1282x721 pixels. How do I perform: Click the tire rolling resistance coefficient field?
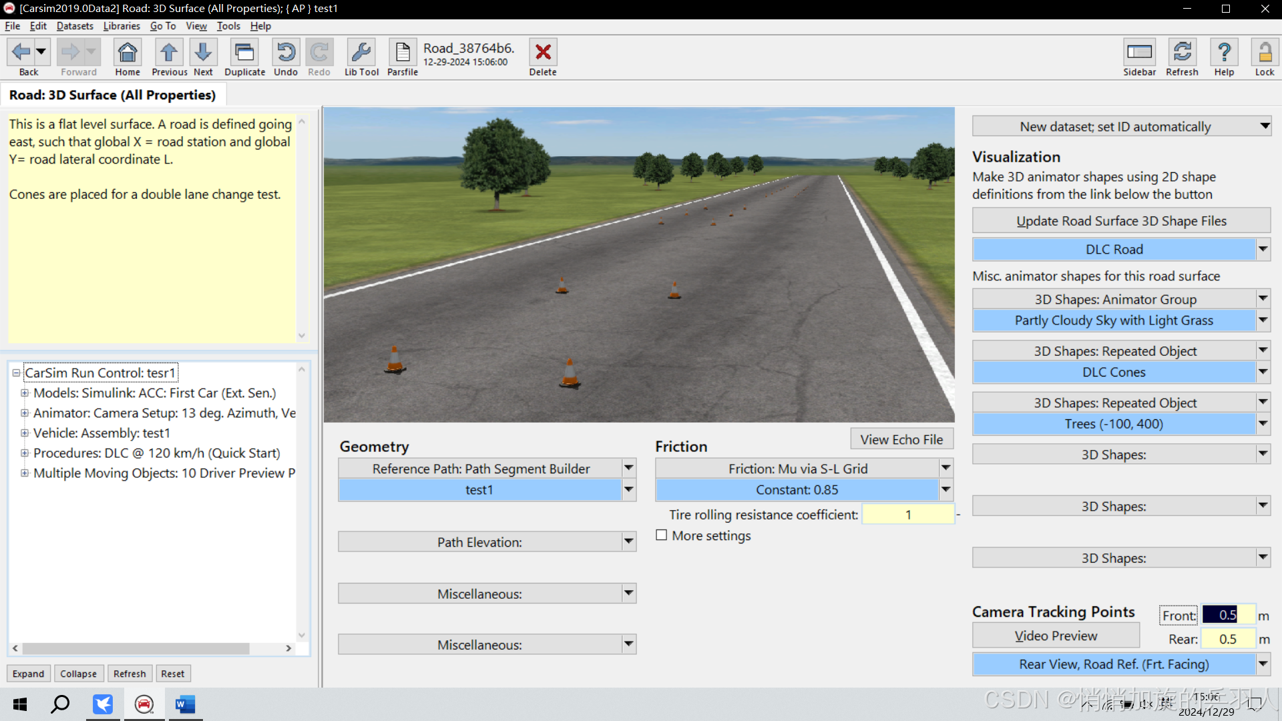click(x=907, y=515)
